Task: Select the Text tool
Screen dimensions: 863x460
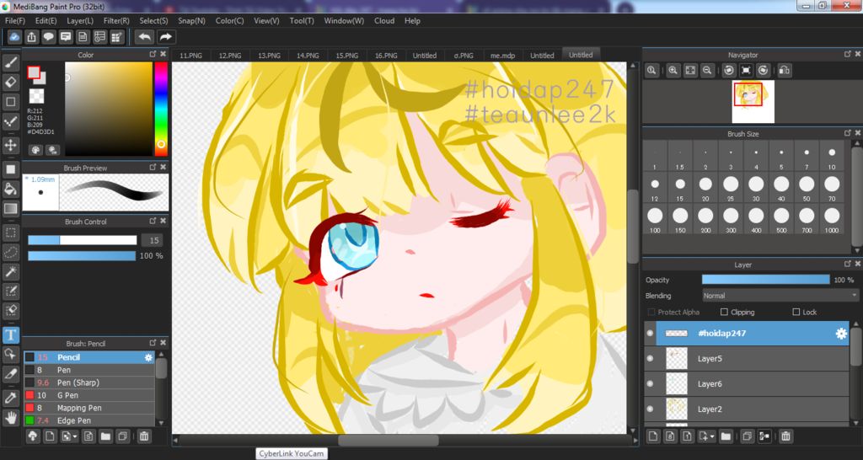Action: click(x=11, y=334)
